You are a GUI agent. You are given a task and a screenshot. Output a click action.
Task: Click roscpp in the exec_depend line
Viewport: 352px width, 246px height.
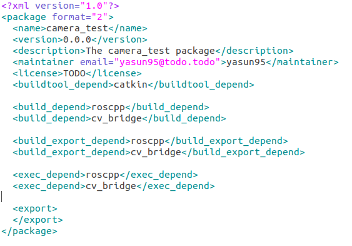103,175
